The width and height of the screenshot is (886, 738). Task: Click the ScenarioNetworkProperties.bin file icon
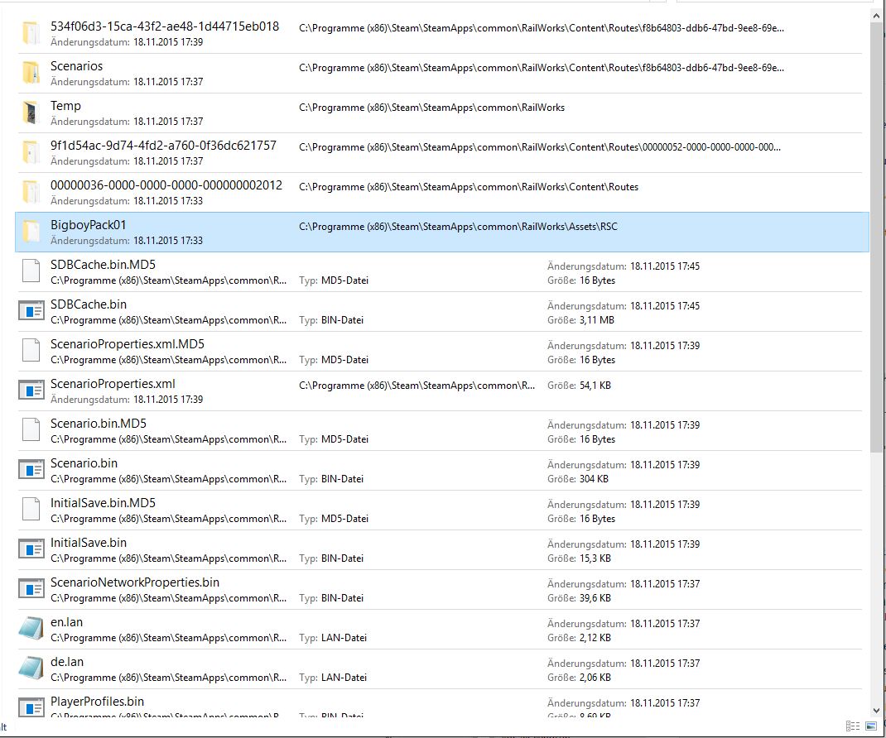pyautogui.click(x=31, y=589)
